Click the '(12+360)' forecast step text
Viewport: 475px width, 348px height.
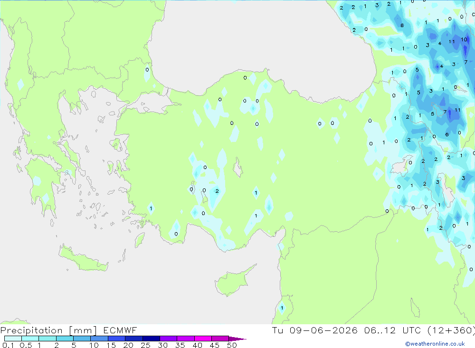tap(451, 330)
